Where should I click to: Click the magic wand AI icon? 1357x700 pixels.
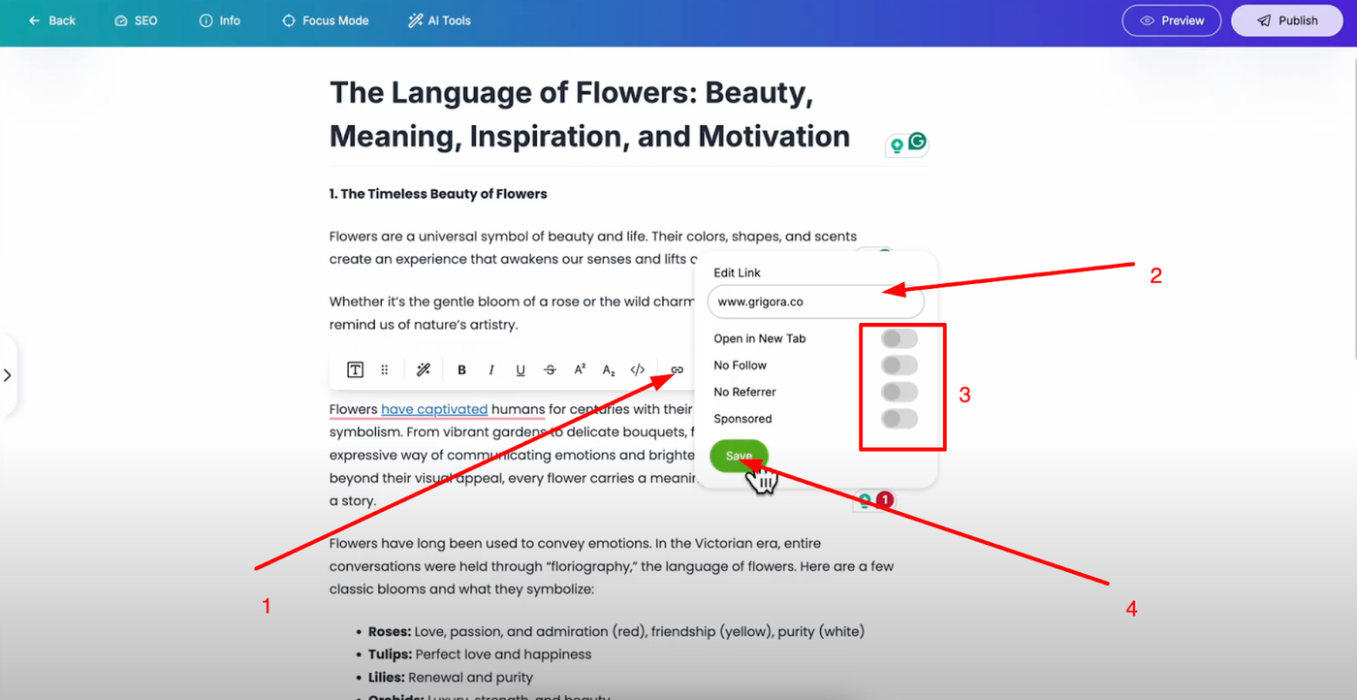[x=423, y=369]
